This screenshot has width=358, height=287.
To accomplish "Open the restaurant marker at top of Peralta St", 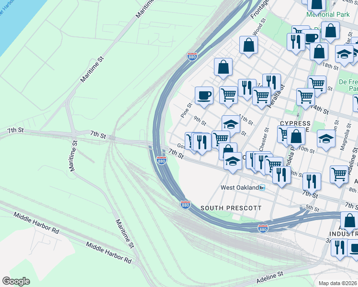I will pyautogui.click(x=271, y=82).
